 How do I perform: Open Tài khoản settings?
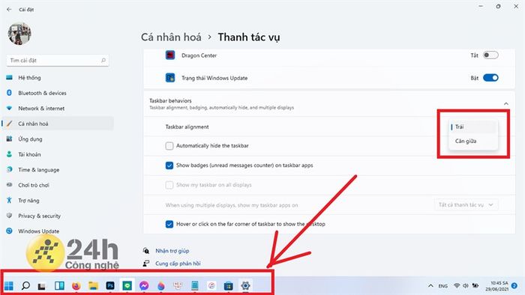[29, 154]
